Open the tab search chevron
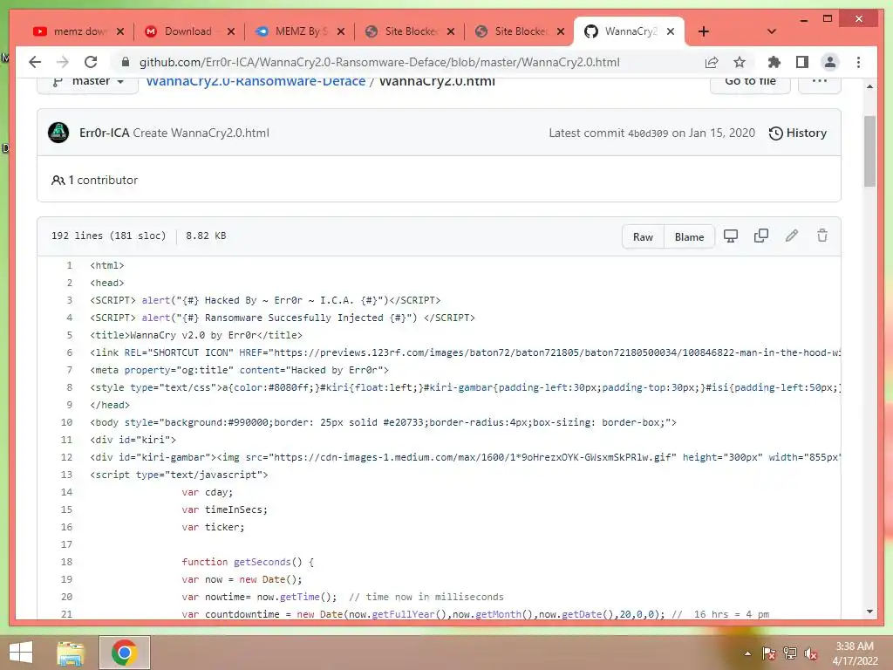 pyautogui.click(x=772, y=31)
